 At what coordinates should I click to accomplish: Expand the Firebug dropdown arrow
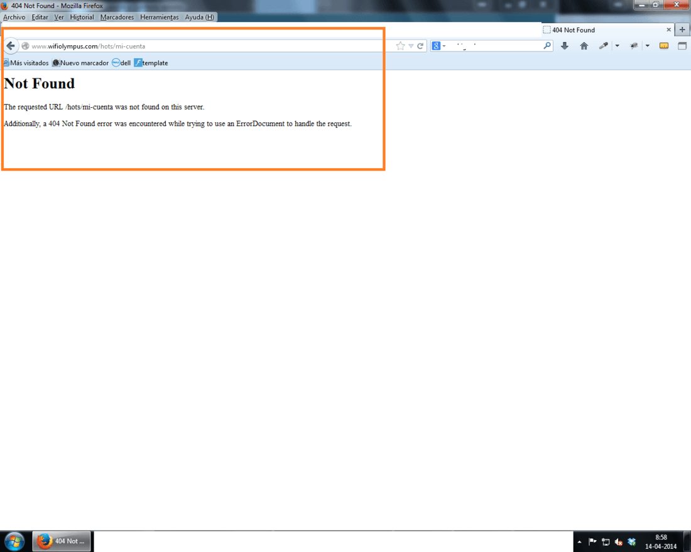pos(648,46)
